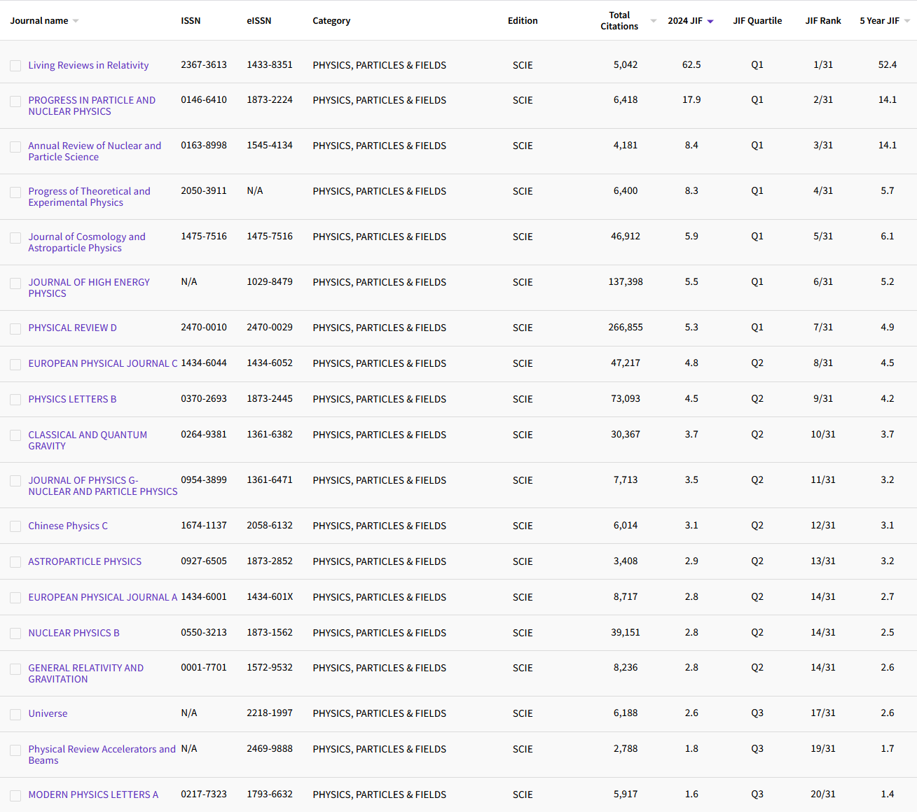Tick the checkbox for PHYSICAL REVIEW D
This screenshot has width=917, height=812.
point(15,328)
